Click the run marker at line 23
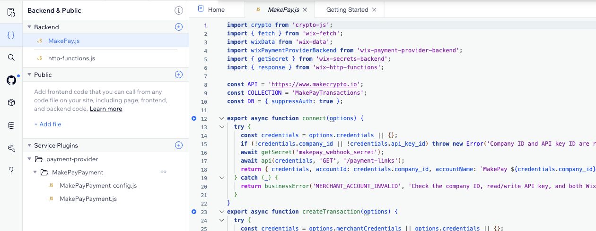This screenshot has height=231, width=596. [194, 212]
